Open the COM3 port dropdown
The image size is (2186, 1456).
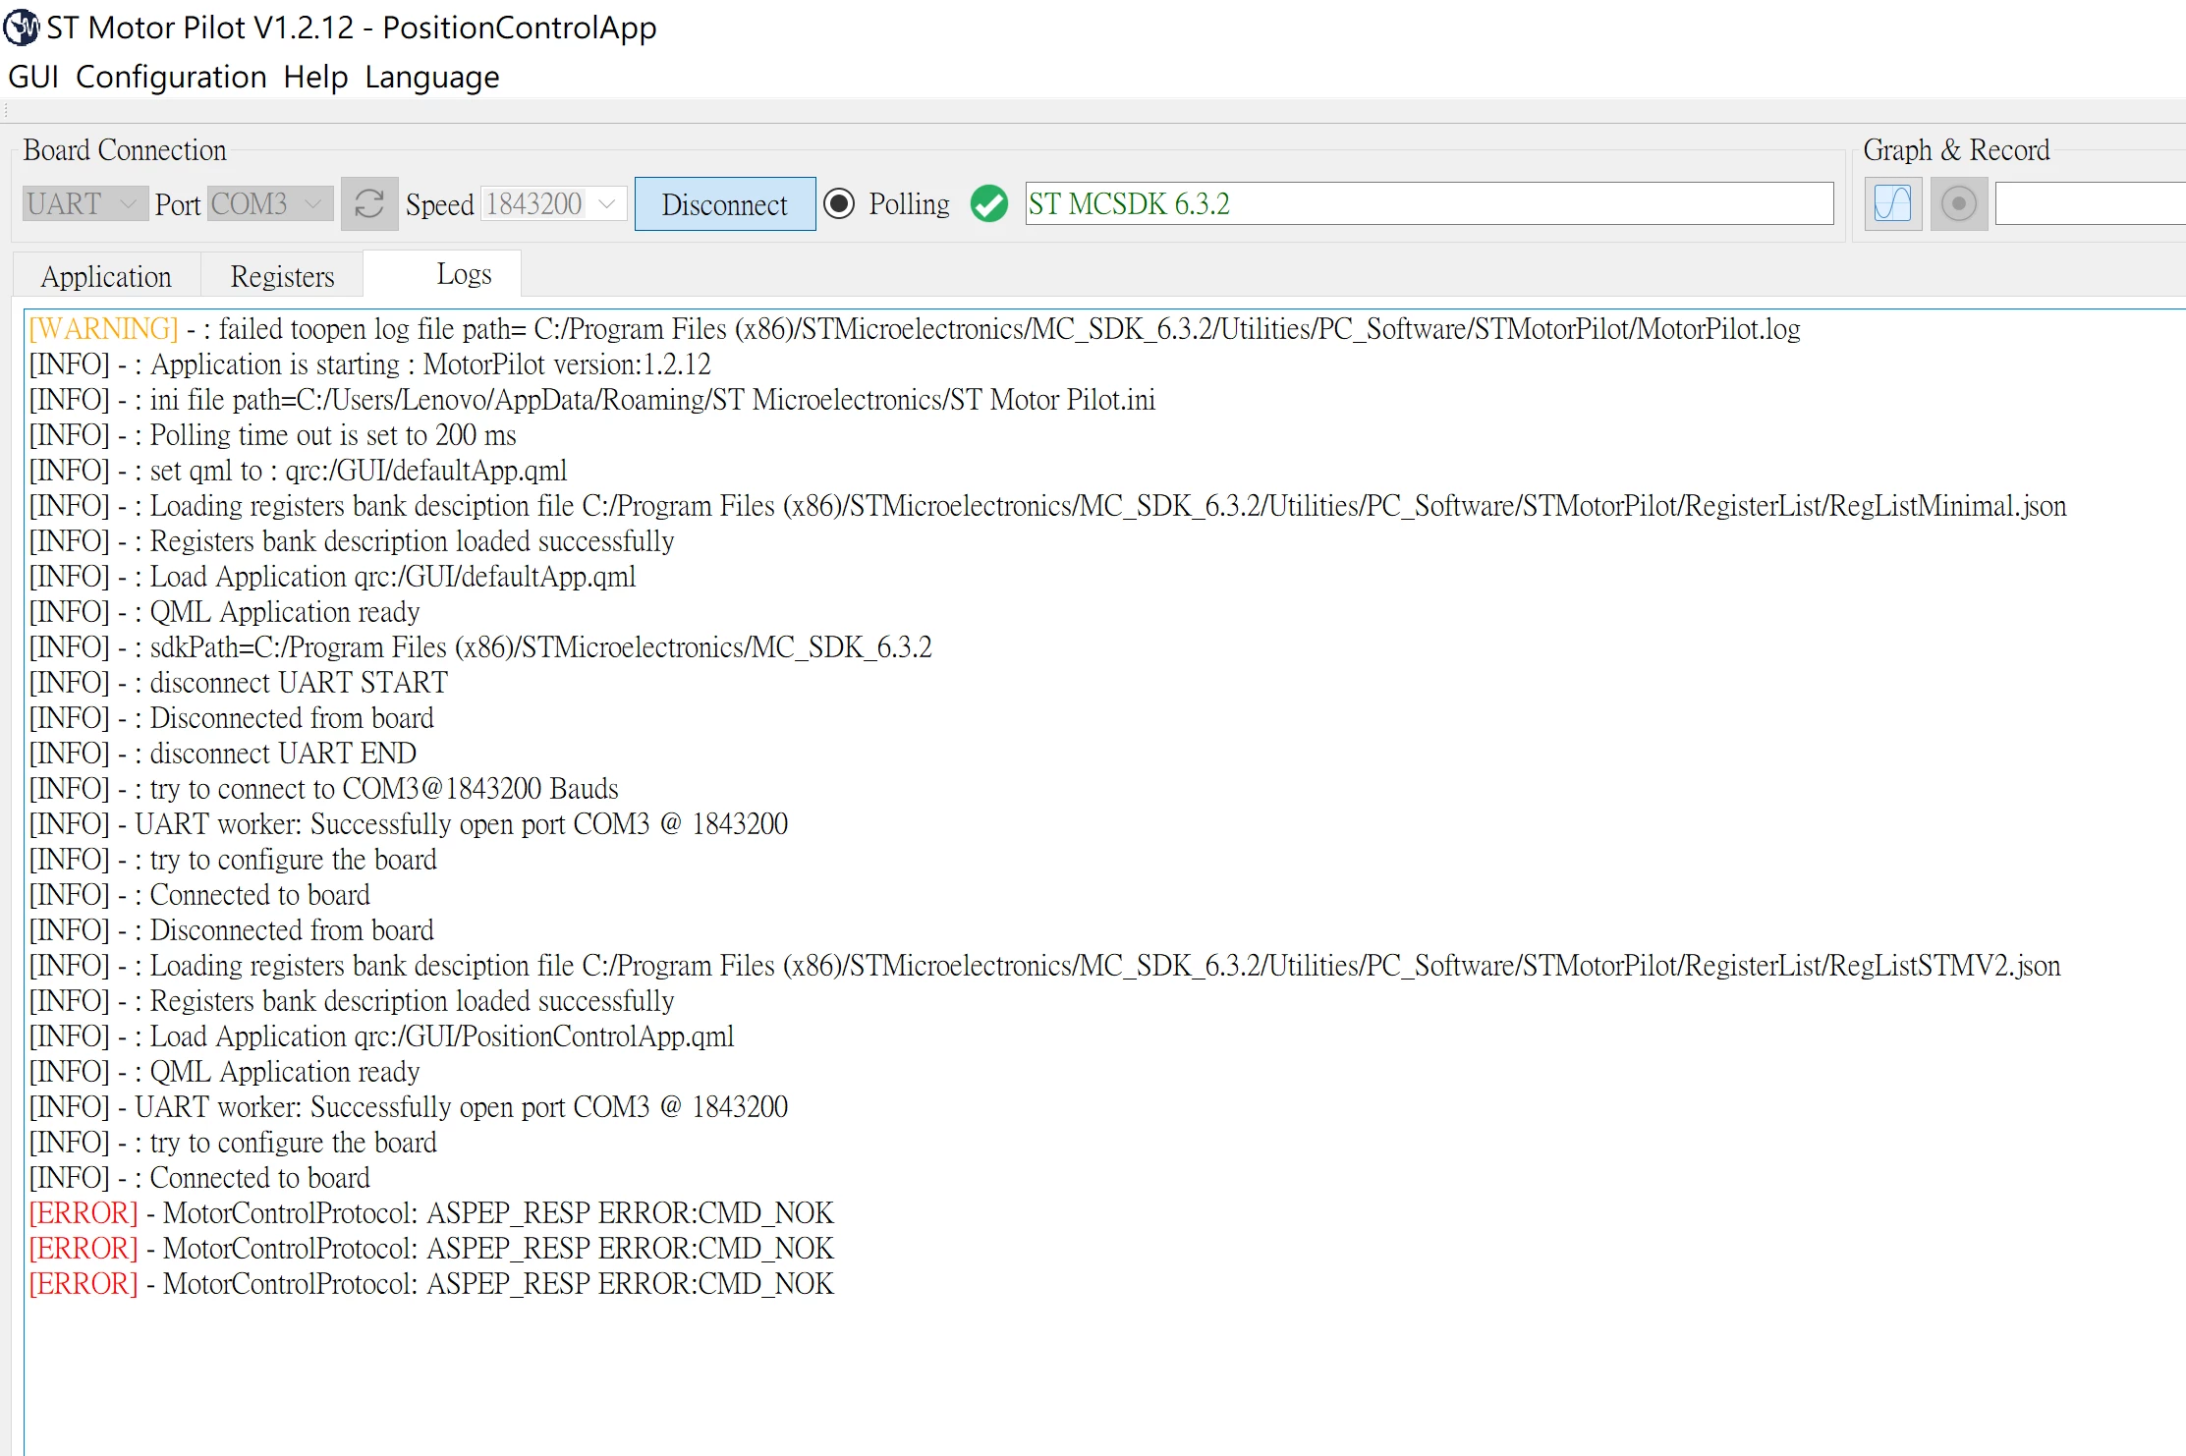[269, 204]
